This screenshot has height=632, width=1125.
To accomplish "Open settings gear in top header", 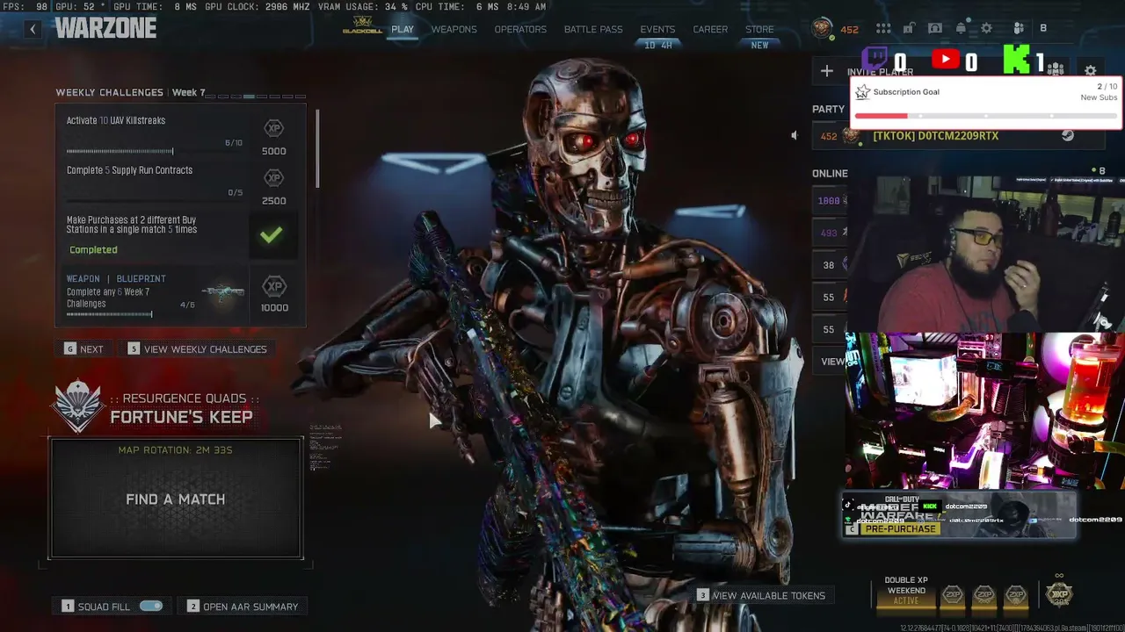I will tap(986, 28).
